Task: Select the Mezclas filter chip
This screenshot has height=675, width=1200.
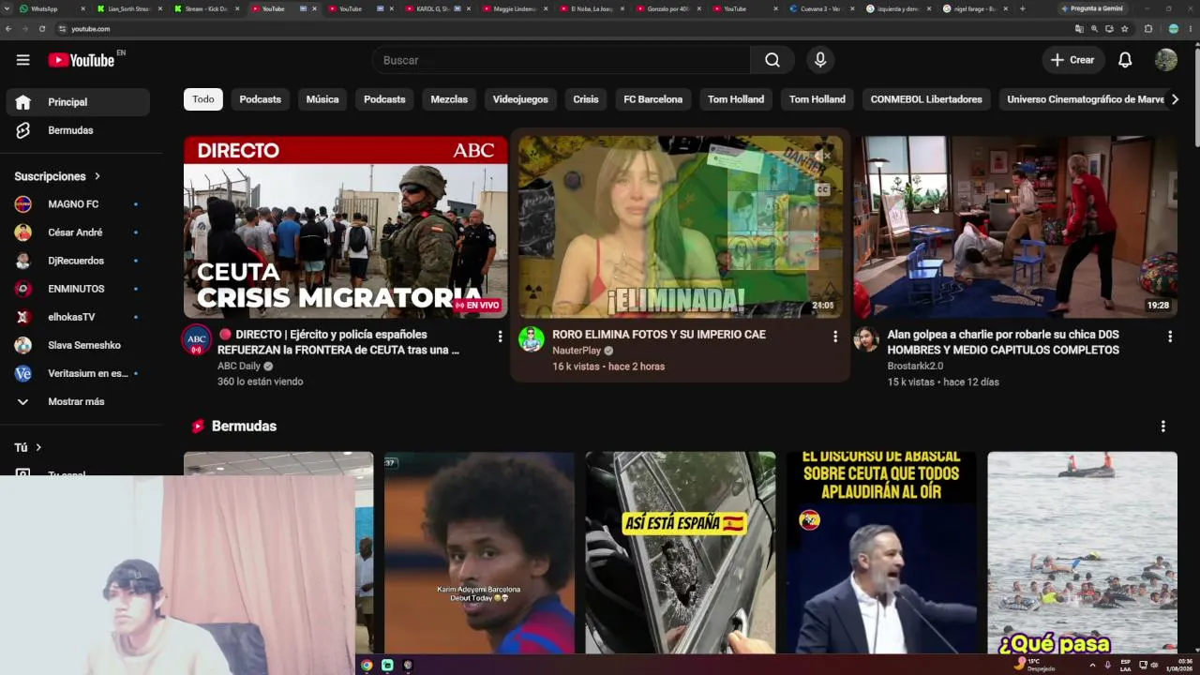Action: click(449, 99)
